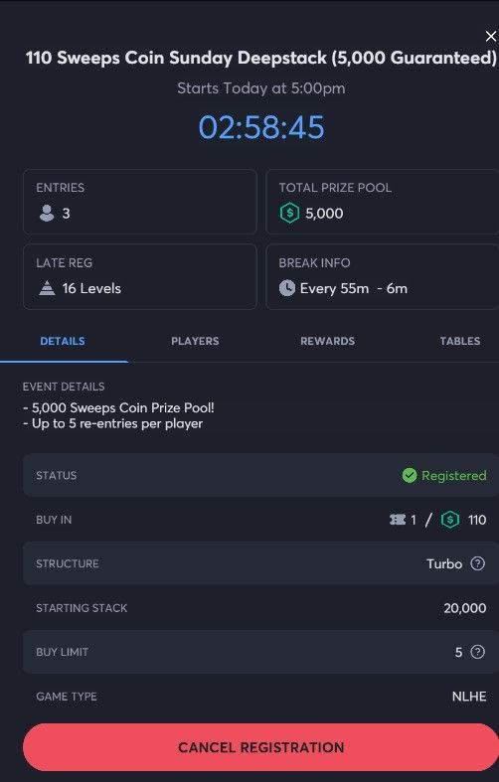Switch to the Players tab
The image size is (499, 782).
[x=195, y=341]
